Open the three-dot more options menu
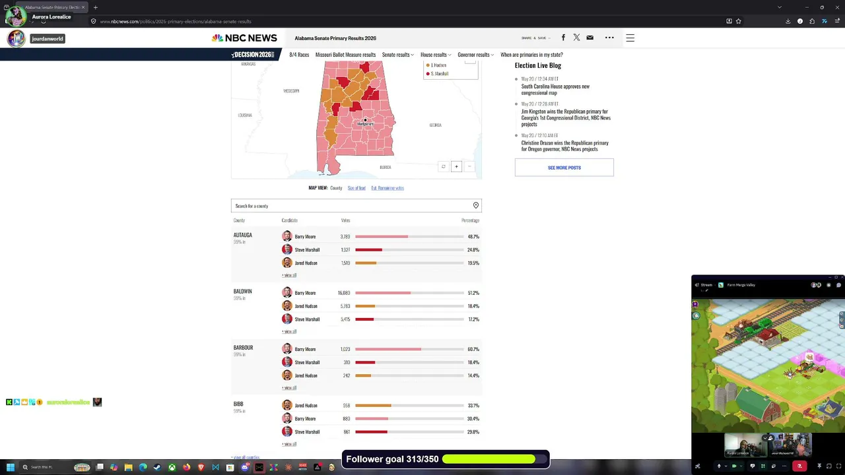The height and width of the screenshot is (475, 845). [609, 38]
